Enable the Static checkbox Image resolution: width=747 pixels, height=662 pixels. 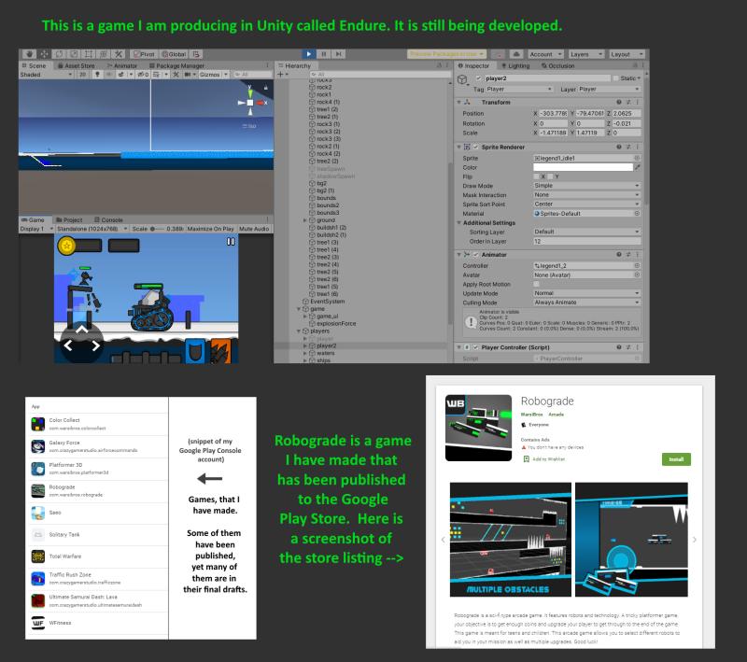pyautogui.click(x=615, y=78)
